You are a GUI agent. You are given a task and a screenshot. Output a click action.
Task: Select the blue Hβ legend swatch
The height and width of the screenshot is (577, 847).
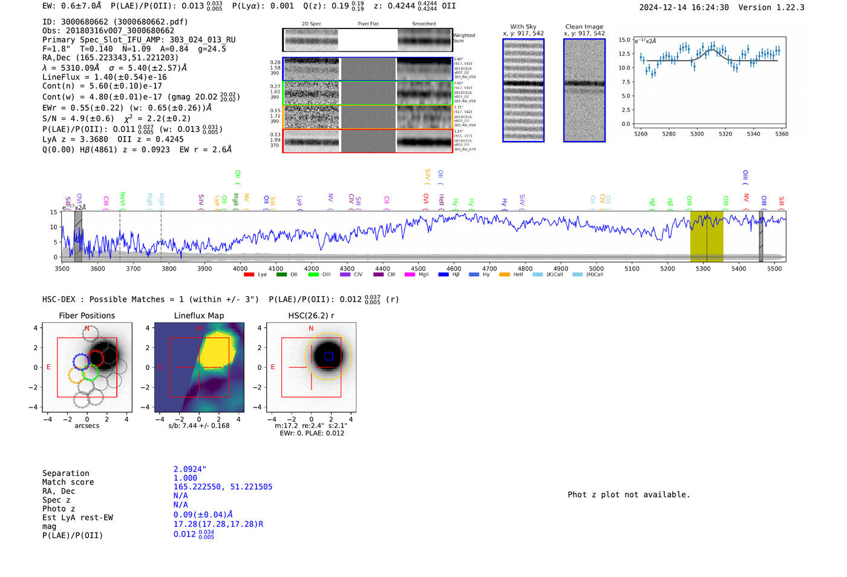coord(443,274)
